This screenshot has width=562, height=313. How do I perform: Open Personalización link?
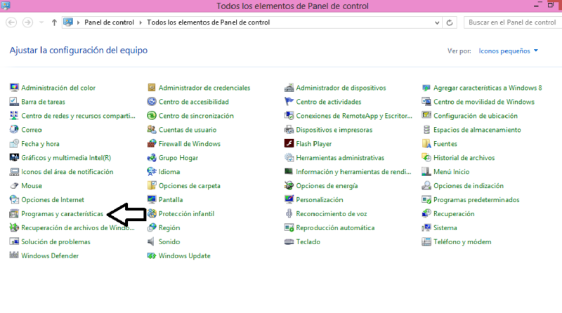pyautogui.click(x=320, y=199)
